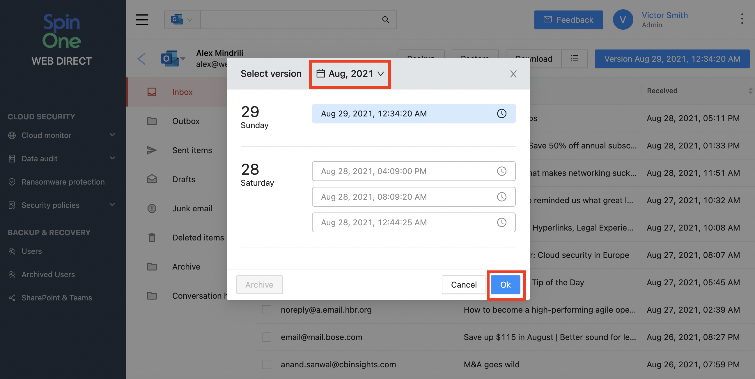Click the Cancel button
Image resolution: width=755 pixels, height=379 pixels.
tap(463, 285)
